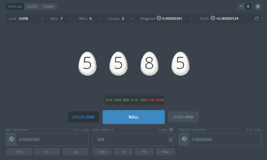The height and width of the screenshot is (160, 267).
Task: Open the red 5585 roll history chip
Action: [160, 100]
